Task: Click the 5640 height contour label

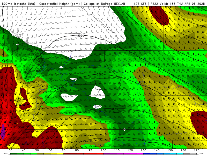Action: pos(115,109)
